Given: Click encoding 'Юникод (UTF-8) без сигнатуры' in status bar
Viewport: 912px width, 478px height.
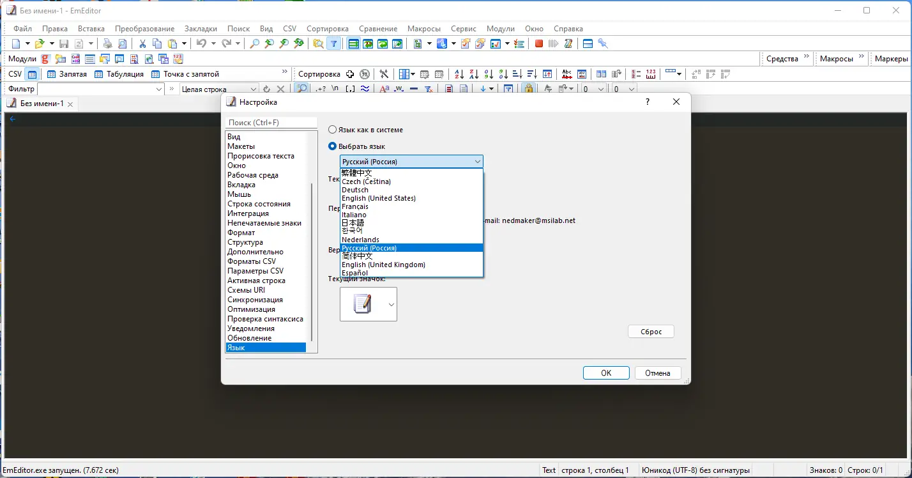Looking at the screenshot, I should (x=695, y=470).
